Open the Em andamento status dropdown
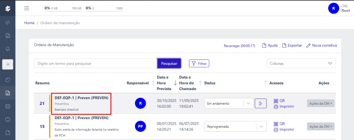 point(229,103)
